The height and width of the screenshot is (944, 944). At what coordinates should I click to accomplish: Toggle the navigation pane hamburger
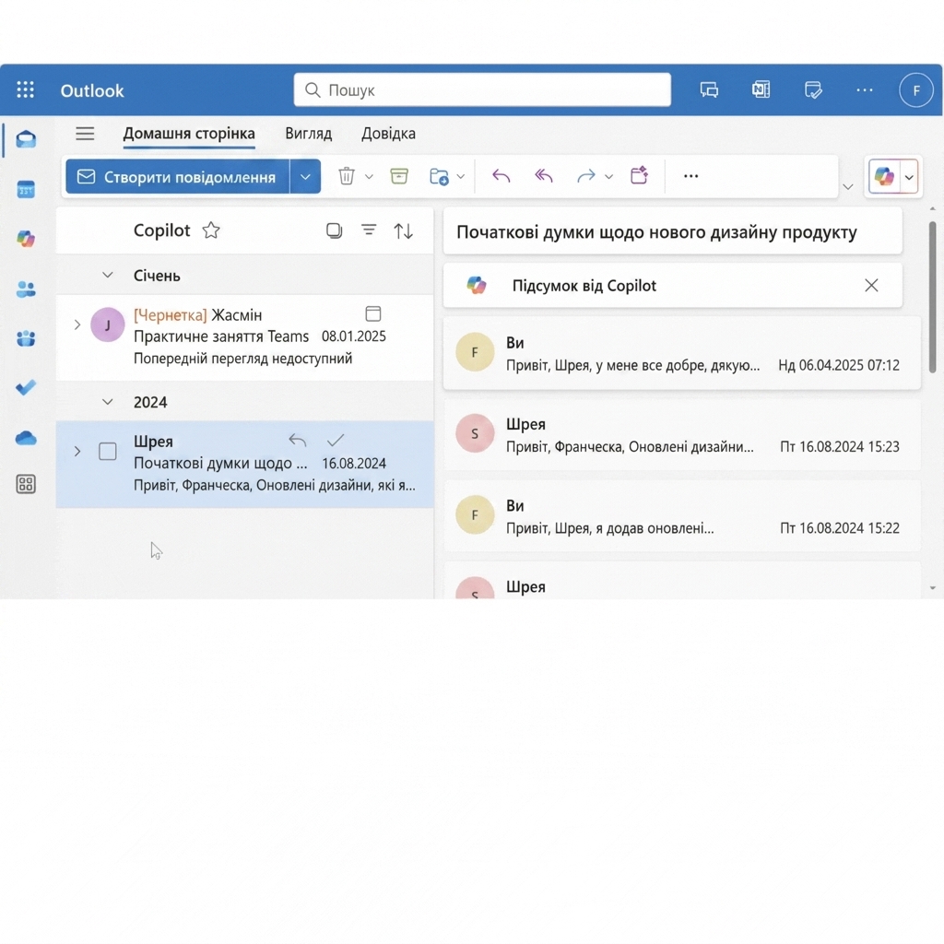tap(85, 134)
